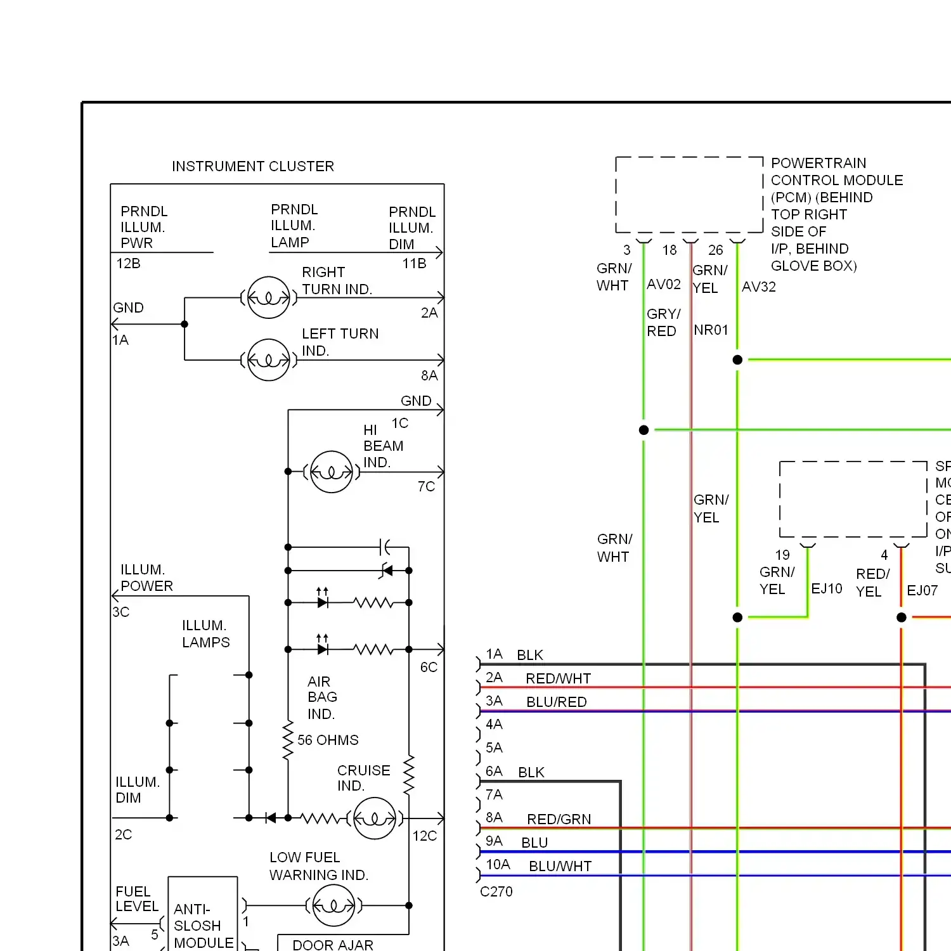This screenshot has height=951, width=951.
Task: Click terminal label 11B
Action: (x=414, y=263)
